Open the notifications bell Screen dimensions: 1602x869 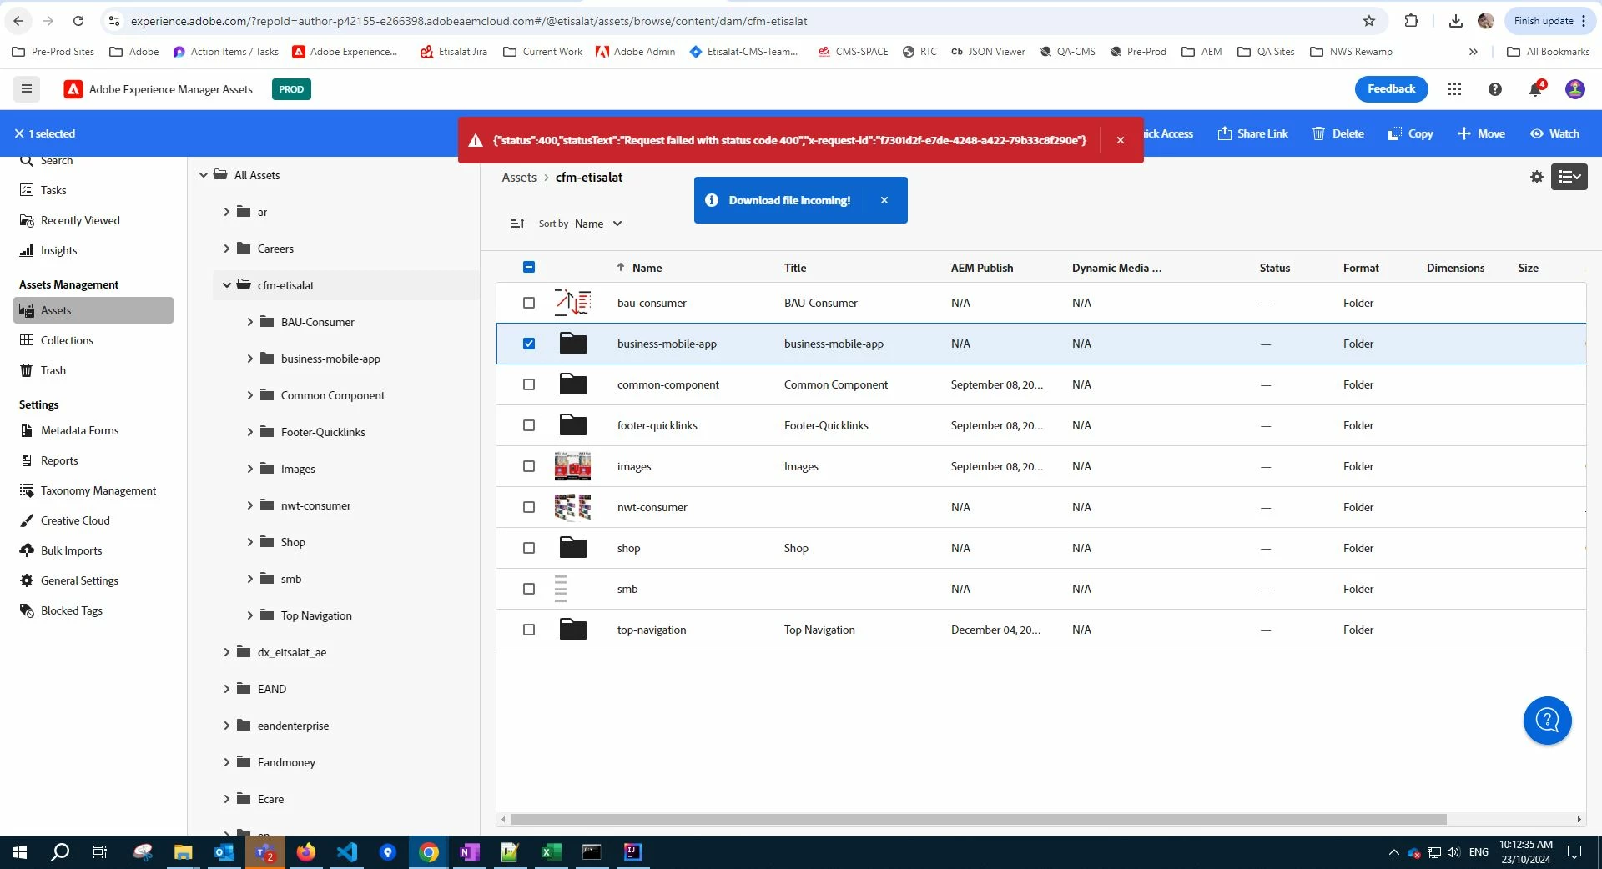pyautogui.click(x=1535, y=89)
